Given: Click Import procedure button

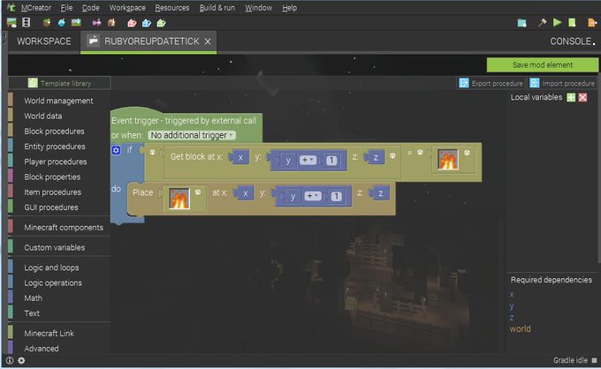Looking at the screenshot, I should click(563, 83).
